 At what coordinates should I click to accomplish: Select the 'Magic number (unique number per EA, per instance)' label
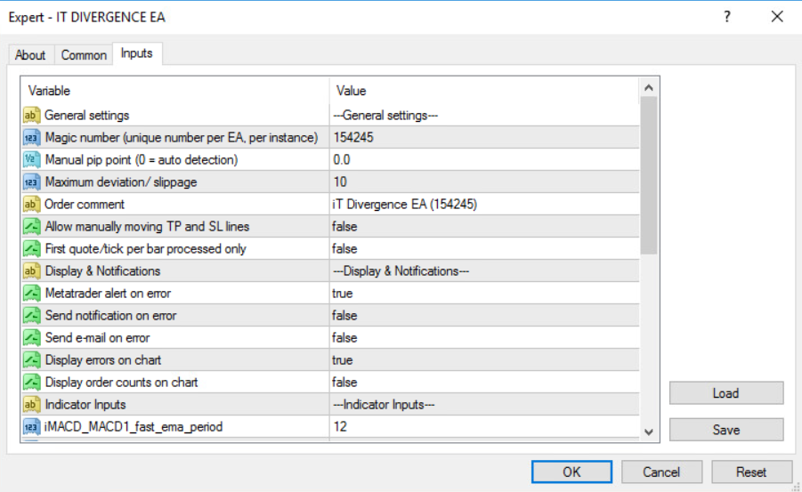182,138
